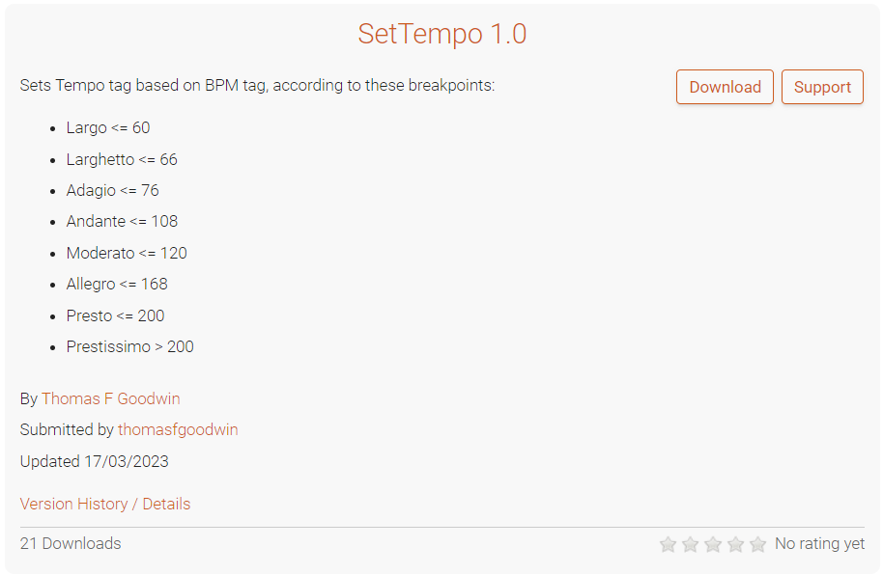The height and width of the screenshot is (575, 883).
Task: Click the Updated 17/03/2023 date
Action: (x=95, y=461)
